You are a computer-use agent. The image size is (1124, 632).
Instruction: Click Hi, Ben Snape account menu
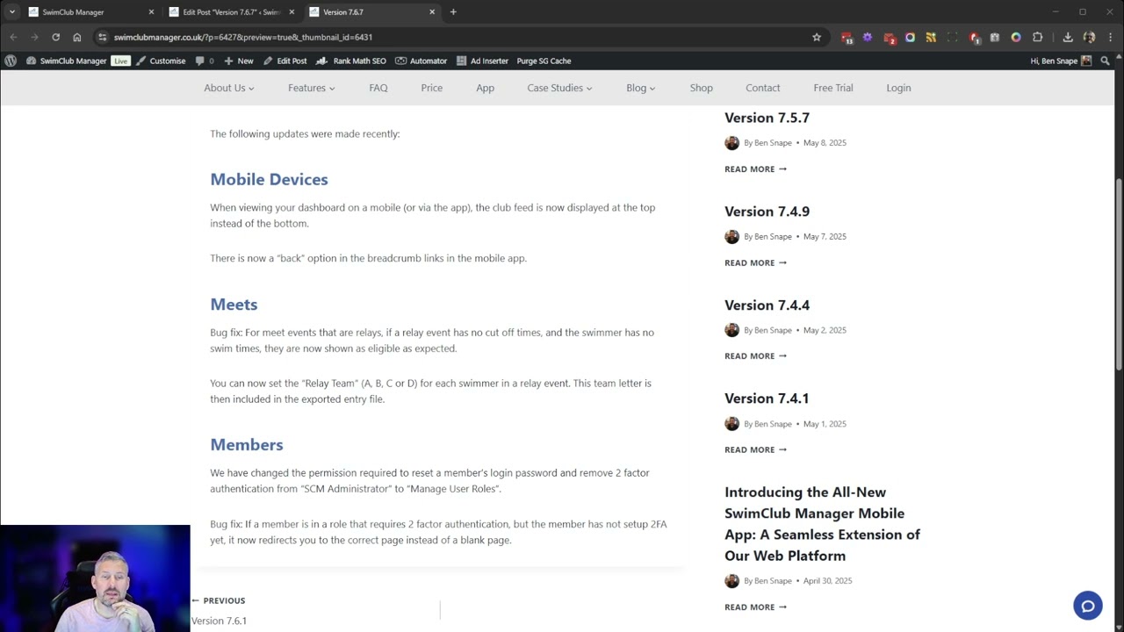point(1061,61)
